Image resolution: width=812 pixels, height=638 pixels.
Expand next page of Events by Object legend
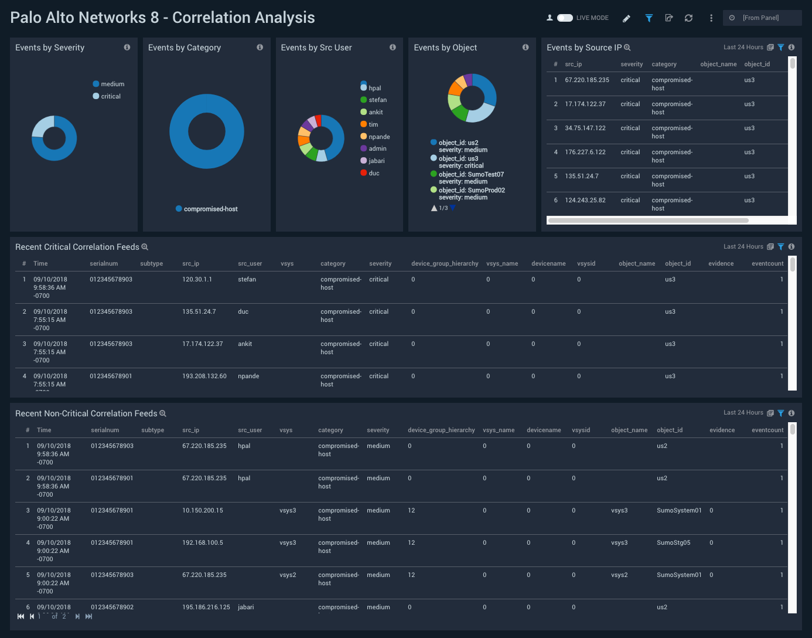[452, 208]
